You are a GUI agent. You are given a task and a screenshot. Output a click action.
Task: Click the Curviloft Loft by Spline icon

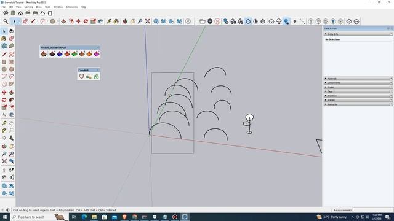click(81, 76)
